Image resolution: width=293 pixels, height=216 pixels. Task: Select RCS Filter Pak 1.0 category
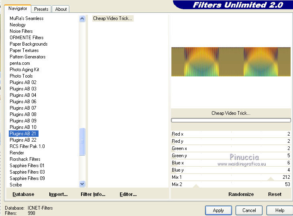[x=27, y=146]
